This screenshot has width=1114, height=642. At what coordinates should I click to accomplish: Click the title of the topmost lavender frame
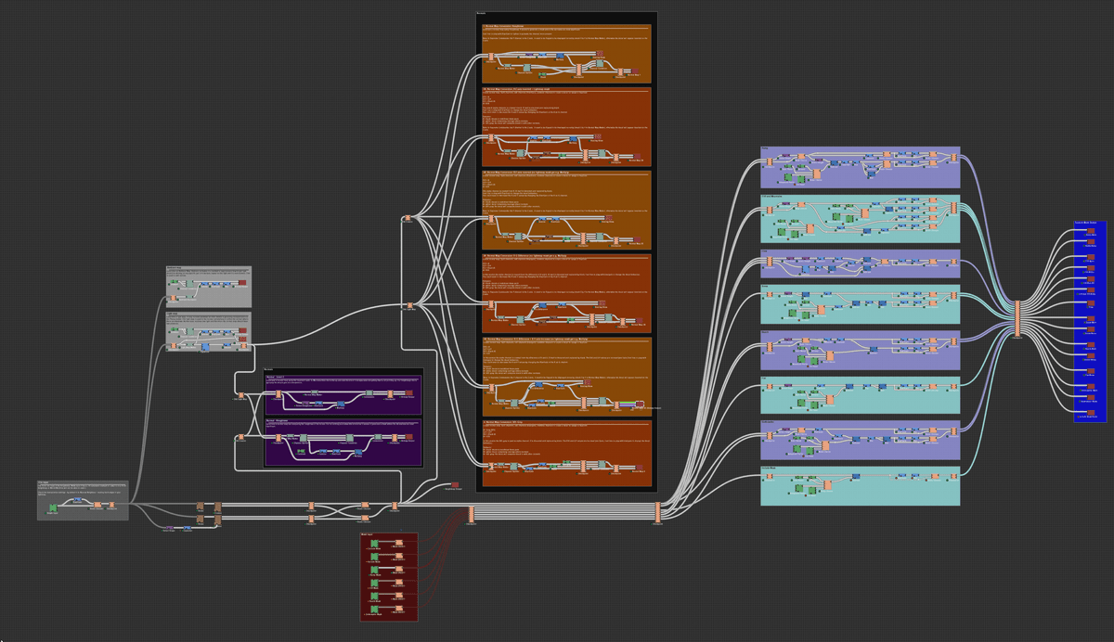[x=766, y=148]
